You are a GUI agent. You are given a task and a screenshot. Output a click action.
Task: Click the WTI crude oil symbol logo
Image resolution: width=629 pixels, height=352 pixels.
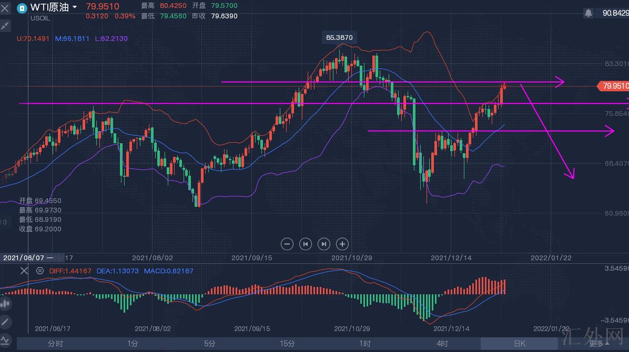click(x=22, y=8)
